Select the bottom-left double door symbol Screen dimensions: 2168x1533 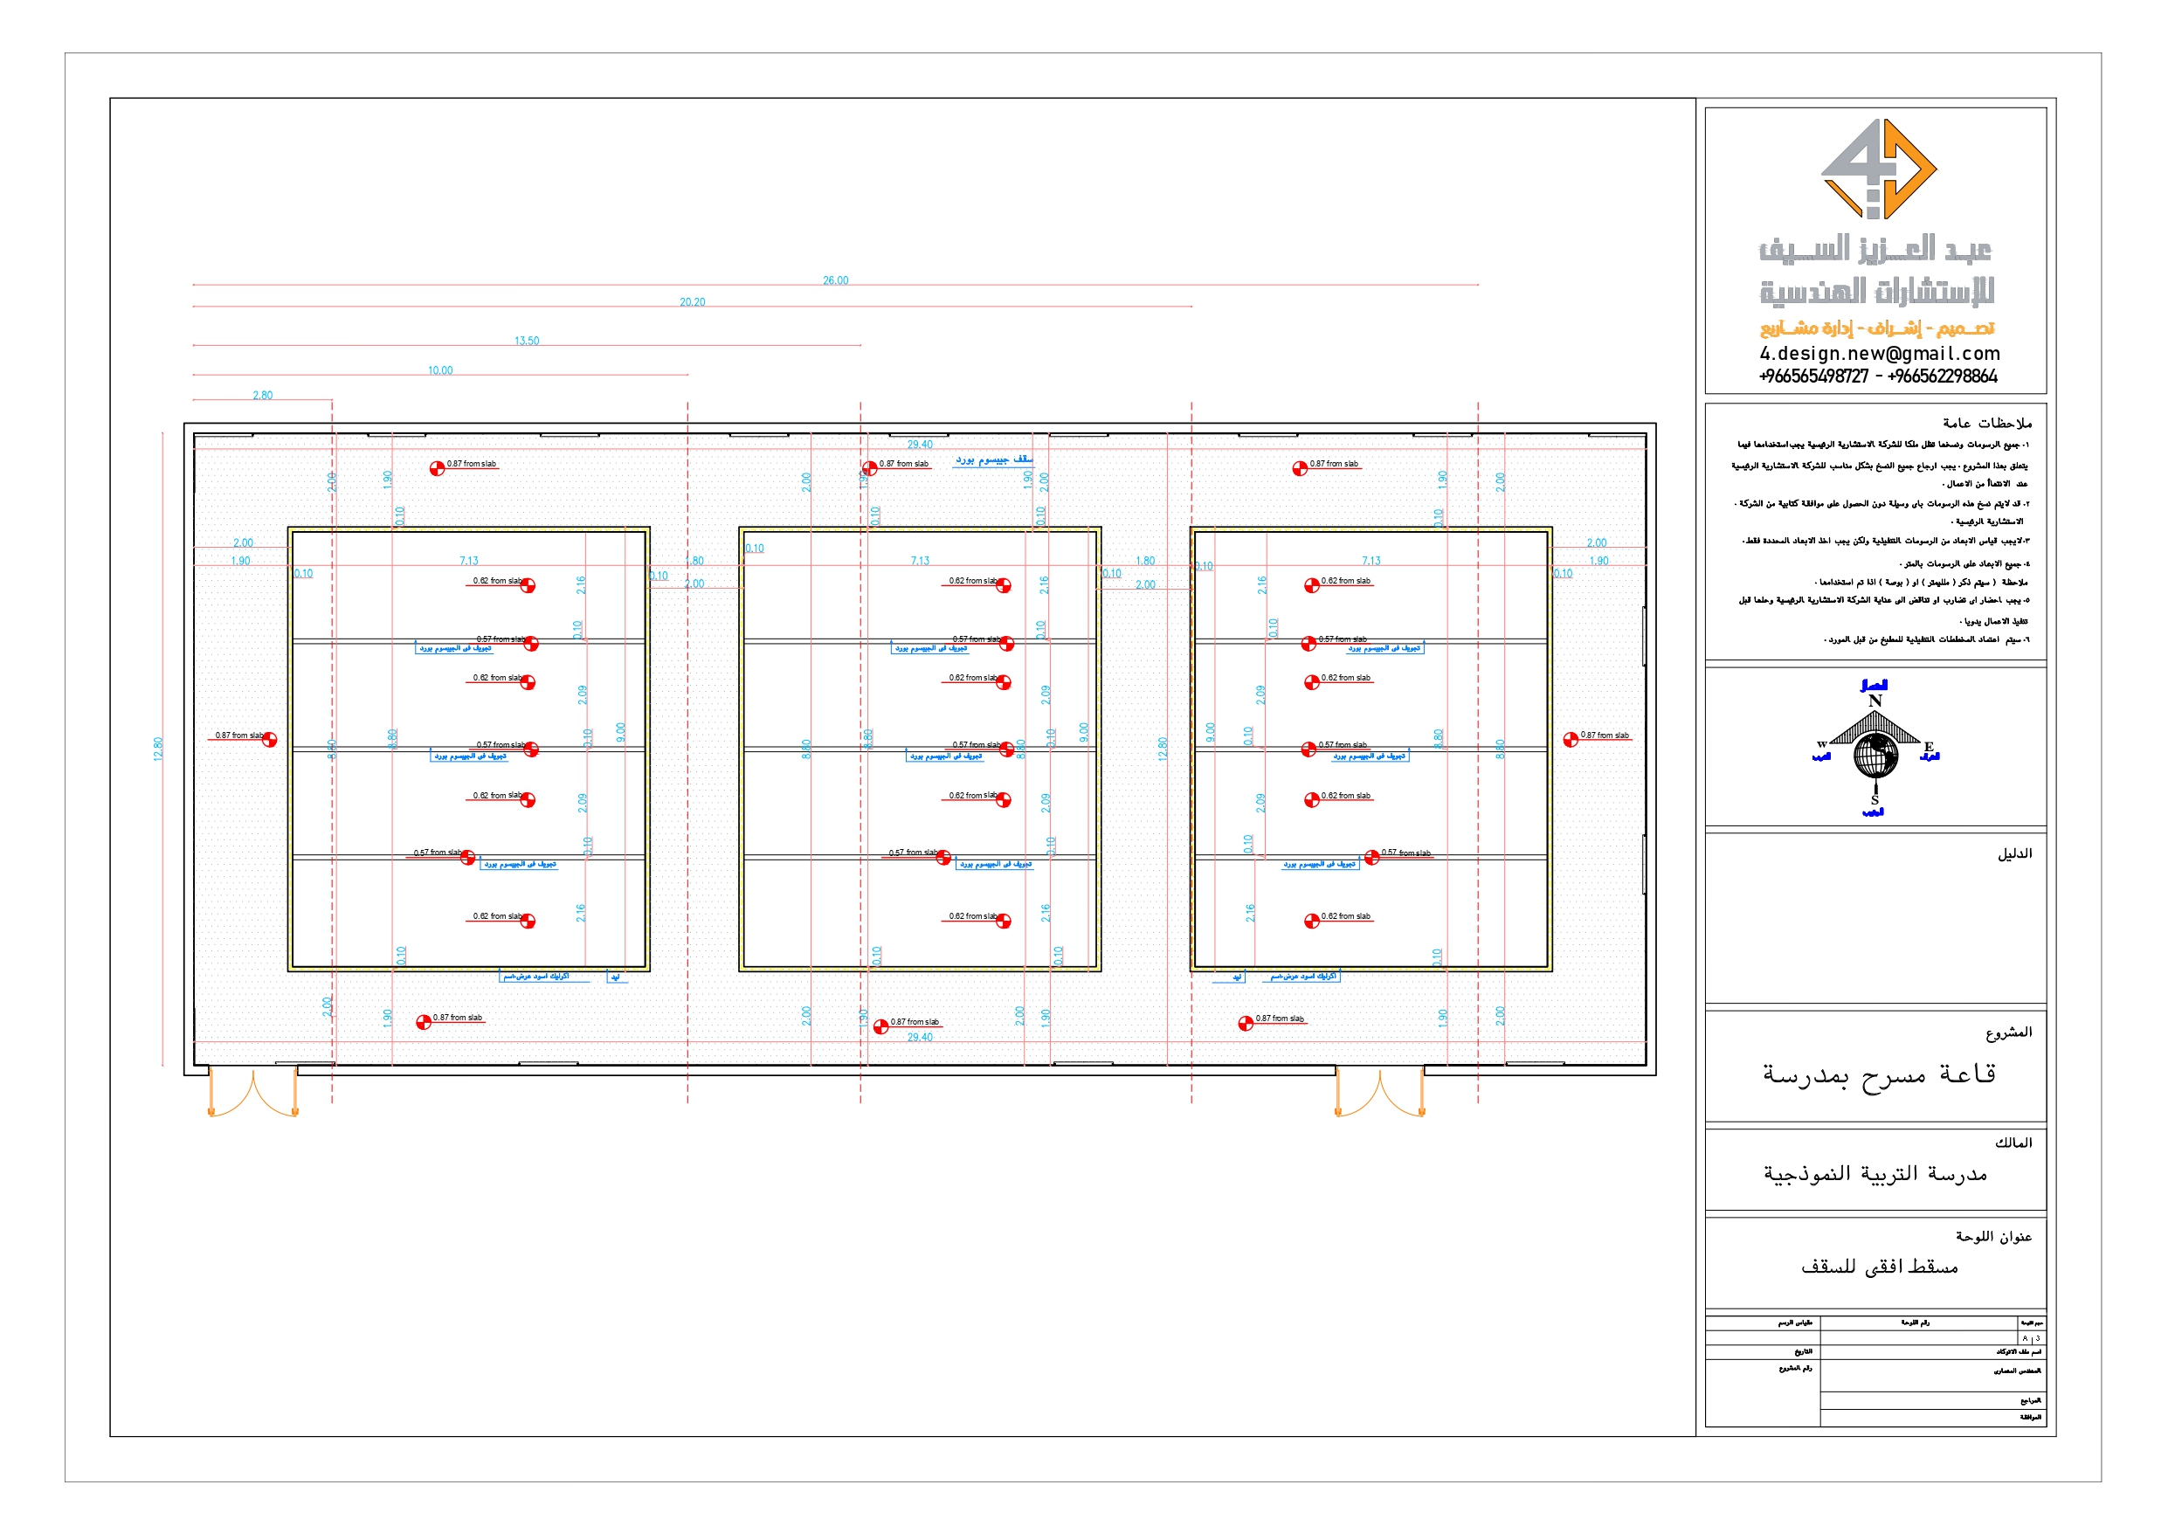(x=253, y=1093)
